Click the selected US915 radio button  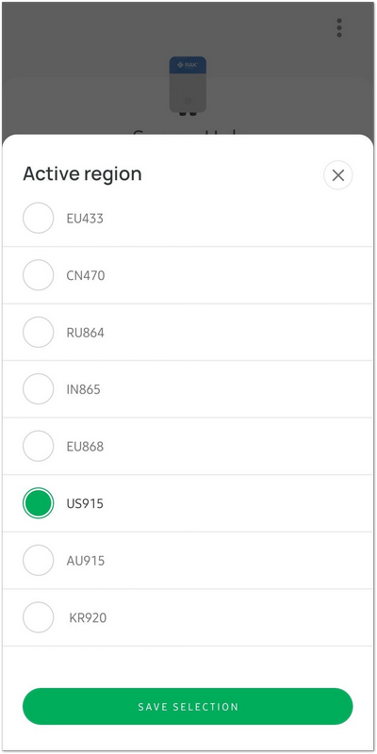click(x=38, y=503)
